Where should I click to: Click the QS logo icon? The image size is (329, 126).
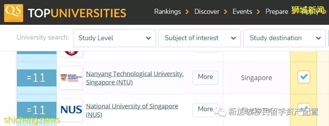(x=14, y=13)
